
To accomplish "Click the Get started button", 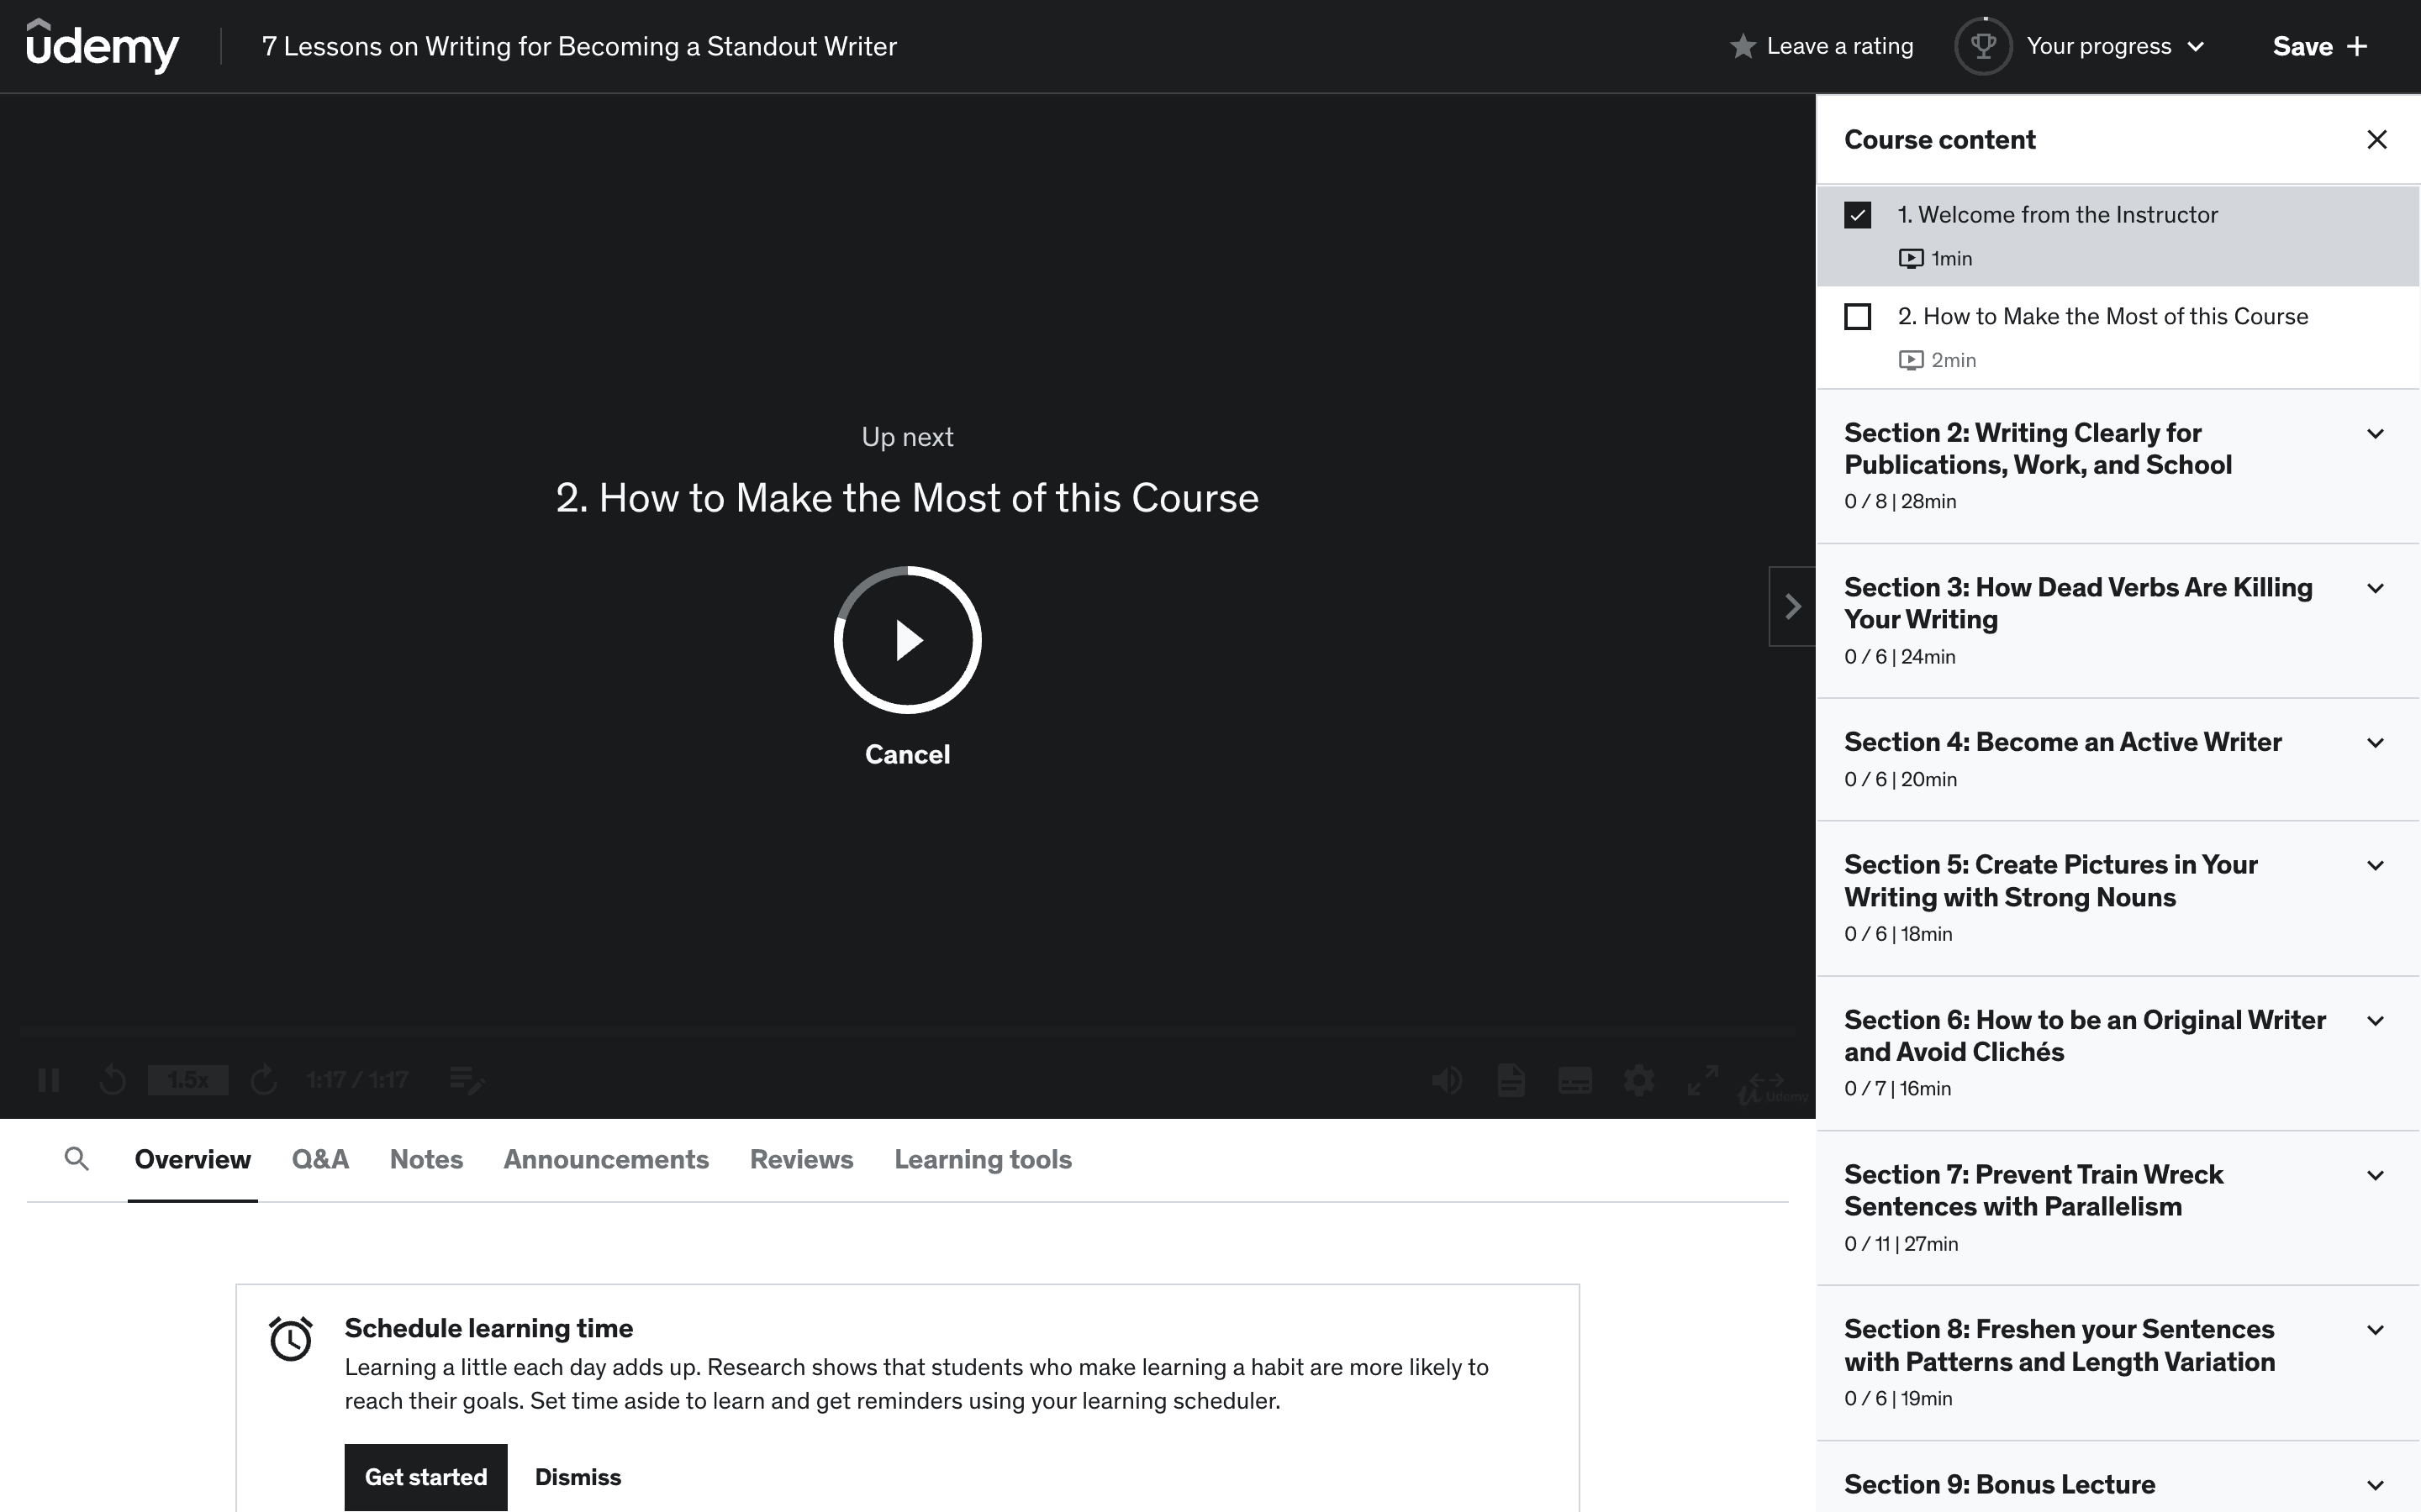I will [425, 1477].
